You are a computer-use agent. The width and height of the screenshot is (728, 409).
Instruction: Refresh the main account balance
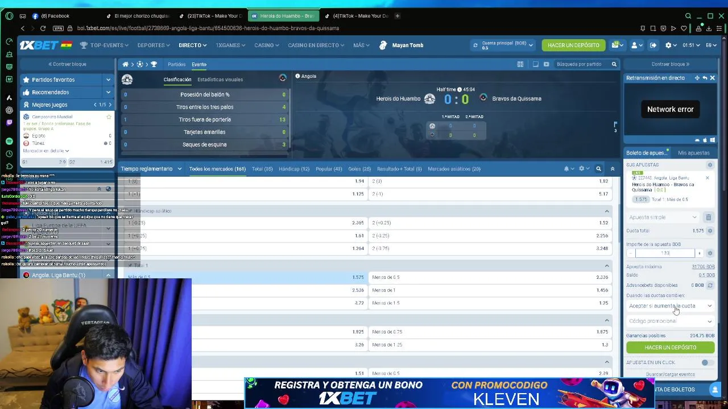475,45
